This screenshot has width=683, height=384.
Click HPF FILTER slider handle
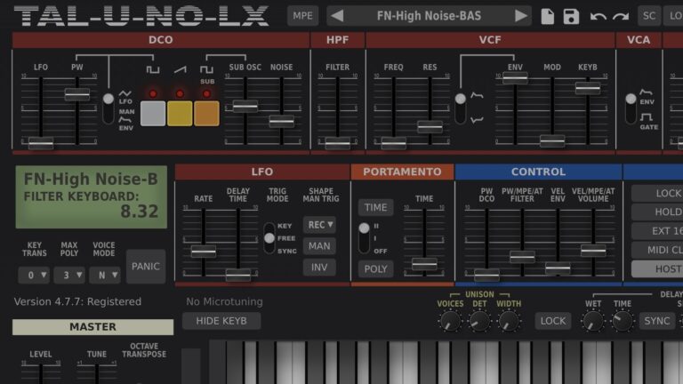point(338,142)
